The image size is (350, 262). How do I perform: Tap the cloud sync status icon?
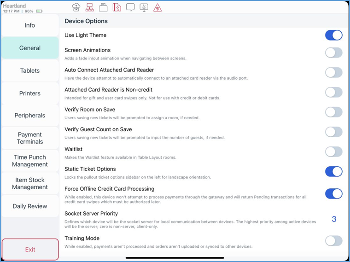[x=76, y=7]
